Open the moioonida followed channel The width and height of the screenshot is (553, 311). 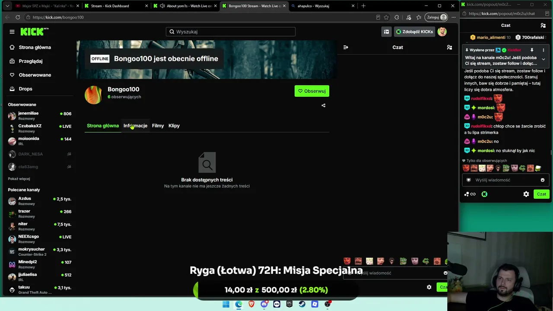(x=40, y=141)
